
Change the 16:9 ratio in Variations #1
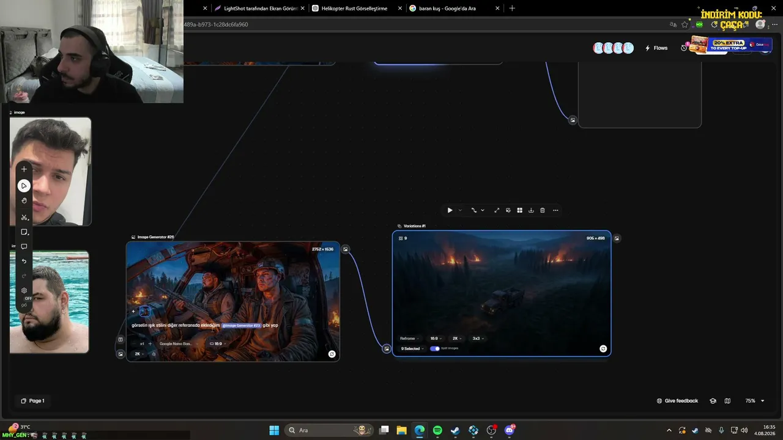tap(436, 338)
